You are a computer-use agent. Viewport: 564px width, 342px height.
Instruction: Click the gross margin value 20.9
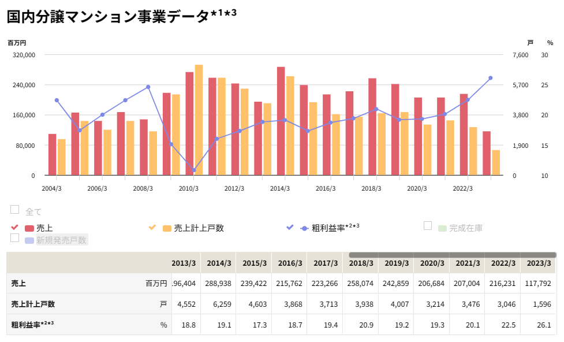click(x=366, y=325)
